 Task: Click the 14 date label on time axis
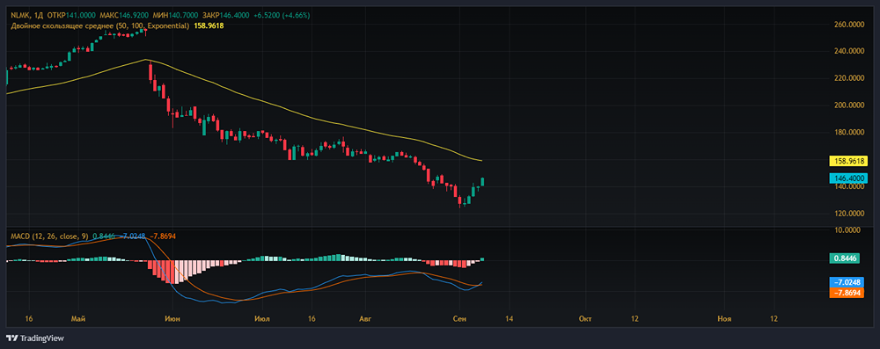click(x=509, y=319)
